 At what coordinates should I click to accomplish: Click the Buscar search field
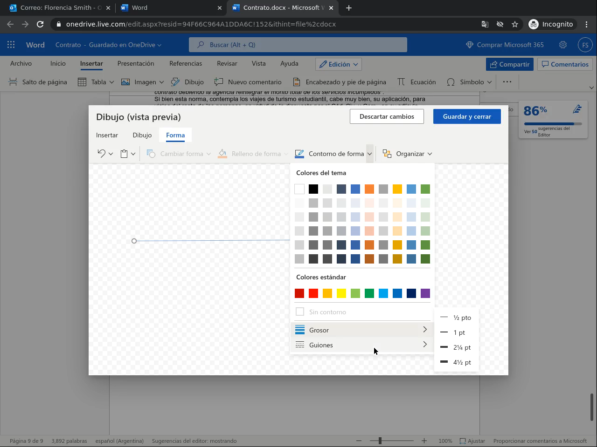pyautogui.click(x=298, y=45)
